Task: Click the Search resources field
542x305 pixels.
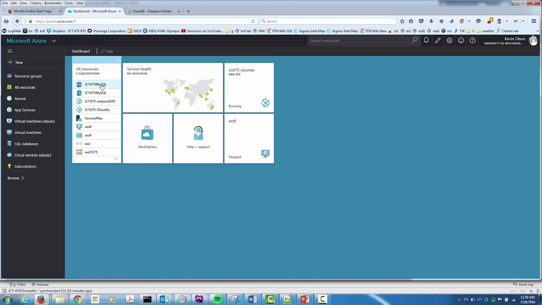Action: pyautogui.click(x=358, y=41)
